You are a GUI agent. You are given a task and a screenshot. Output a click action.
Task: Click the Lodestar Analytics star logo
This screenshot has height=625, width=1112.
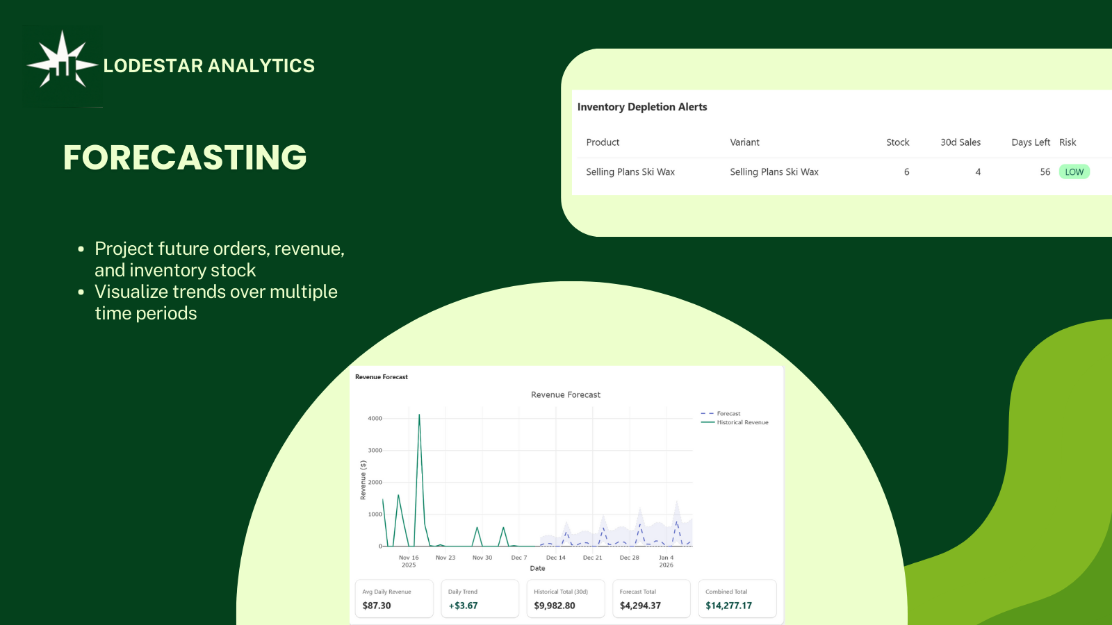pos(63,65)
